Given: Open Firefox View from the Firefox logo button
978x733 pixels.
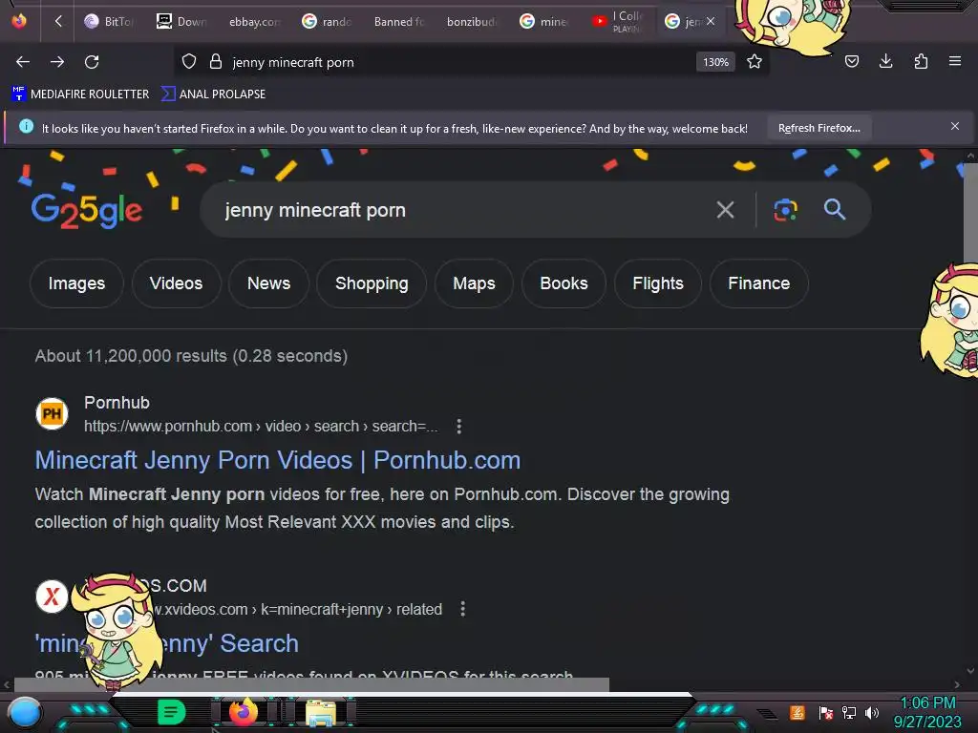Looking at the screenshot, I should pyautogui.click(x=19, y=21).
